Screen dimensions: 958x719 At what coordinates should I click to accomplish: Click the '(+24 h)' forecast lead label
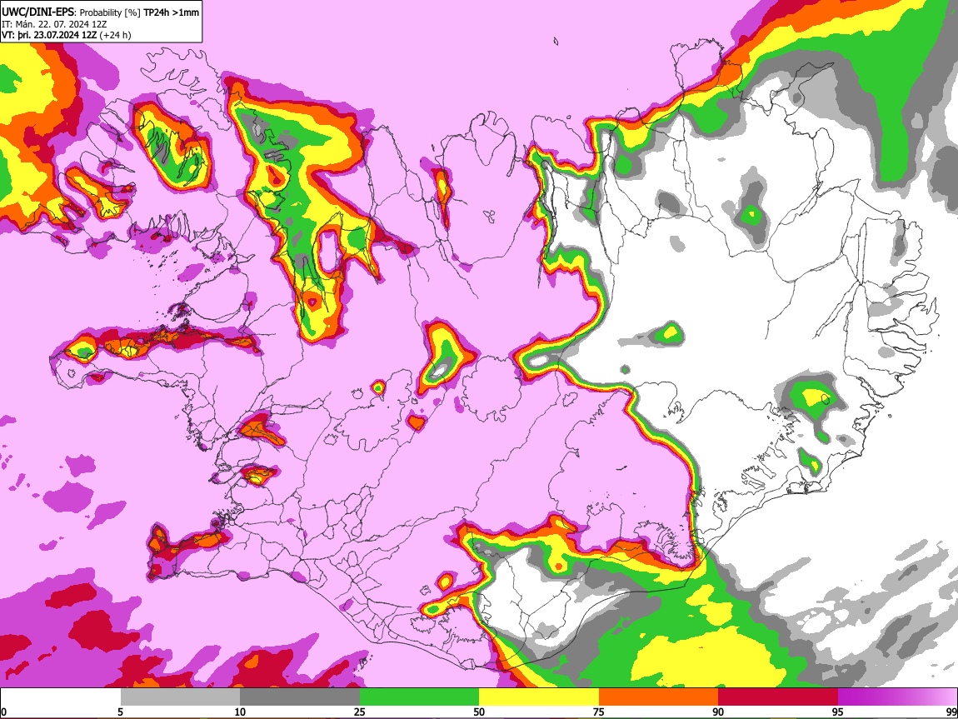(x=116, y=35)
